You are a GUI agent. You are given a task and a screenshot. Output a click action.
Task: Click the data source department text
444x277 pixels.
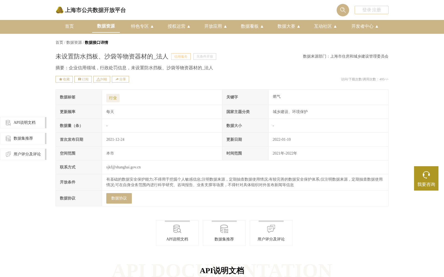[x=346, y=57]
